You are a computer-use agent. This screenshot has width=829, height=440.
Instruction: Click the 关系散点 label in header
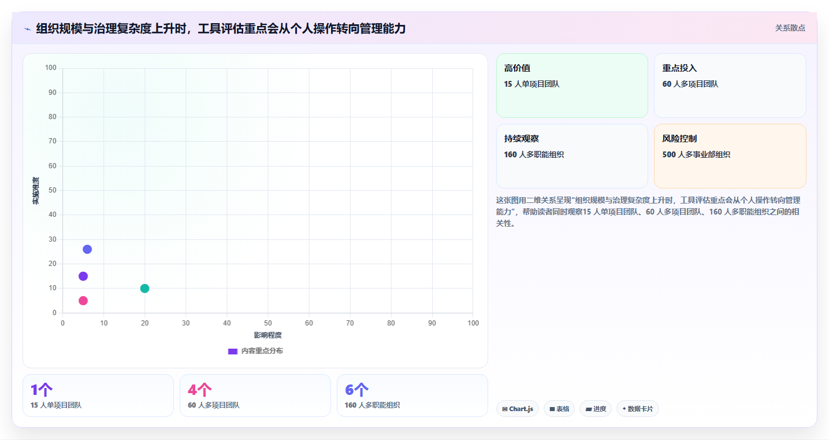tap(790, 28)
